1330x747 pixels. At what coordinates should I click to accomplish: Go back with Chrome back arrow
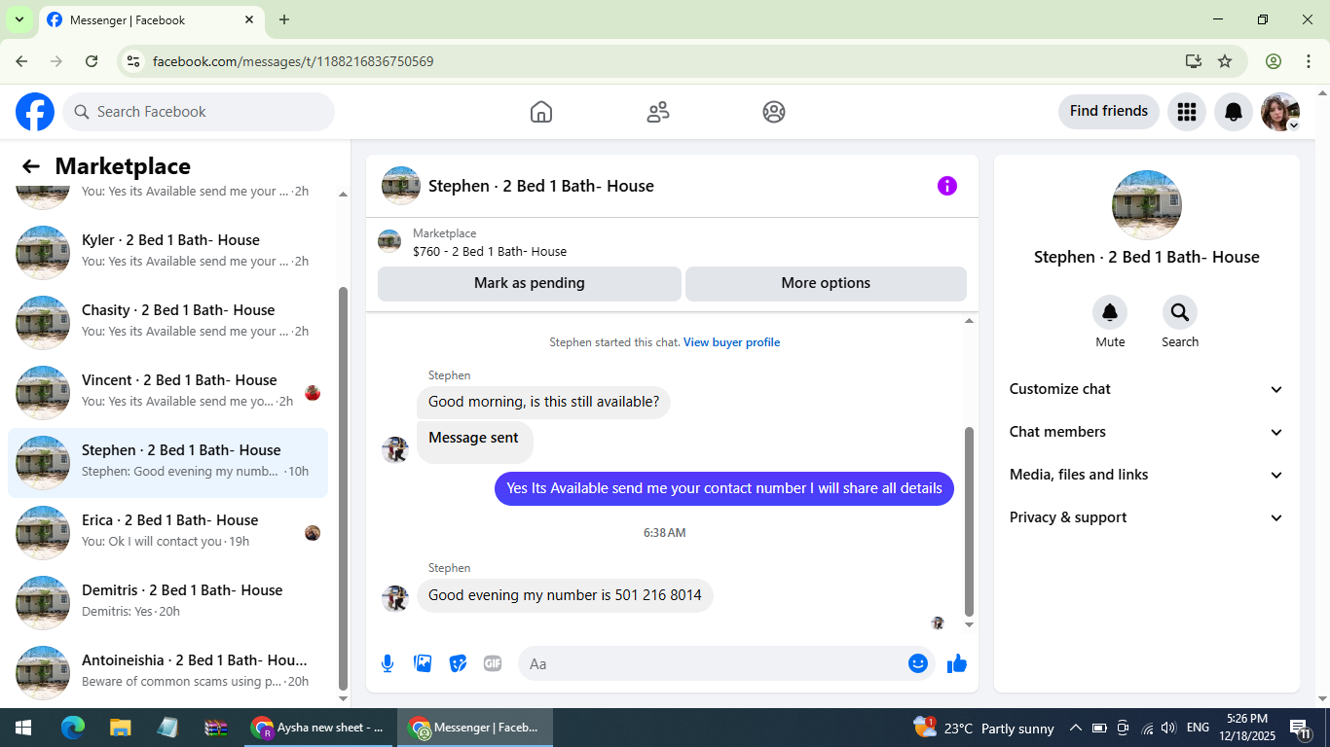(21, 61)
